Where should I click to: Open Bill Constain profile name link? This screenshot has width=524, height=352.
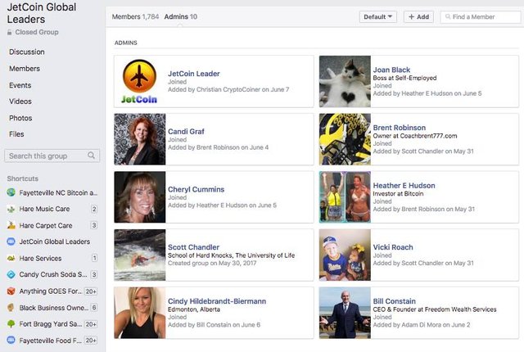tap(395, 301)
